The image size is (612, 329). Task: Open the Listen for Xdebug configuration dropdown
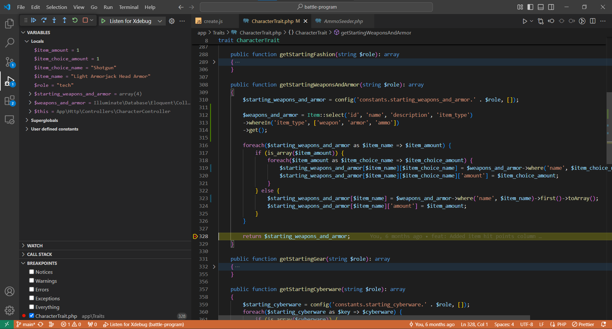(160, 21)
